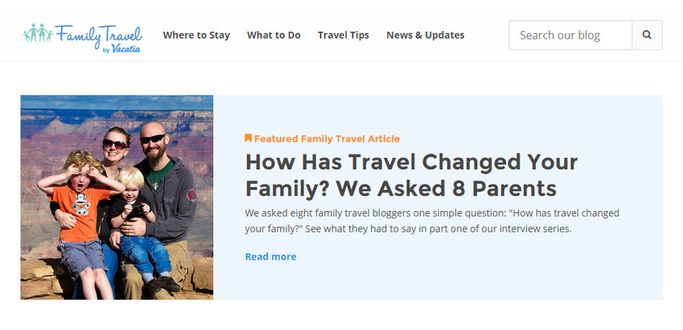Screen dimensions: 683x330
Task: Click the canyon sky in featured photo
Action: (117, 103)
